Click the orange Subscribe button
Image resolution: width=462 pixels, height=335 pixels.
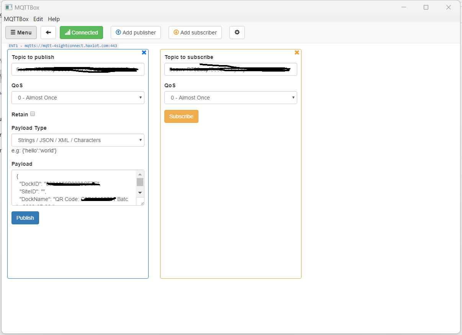[x=181, y=116]
